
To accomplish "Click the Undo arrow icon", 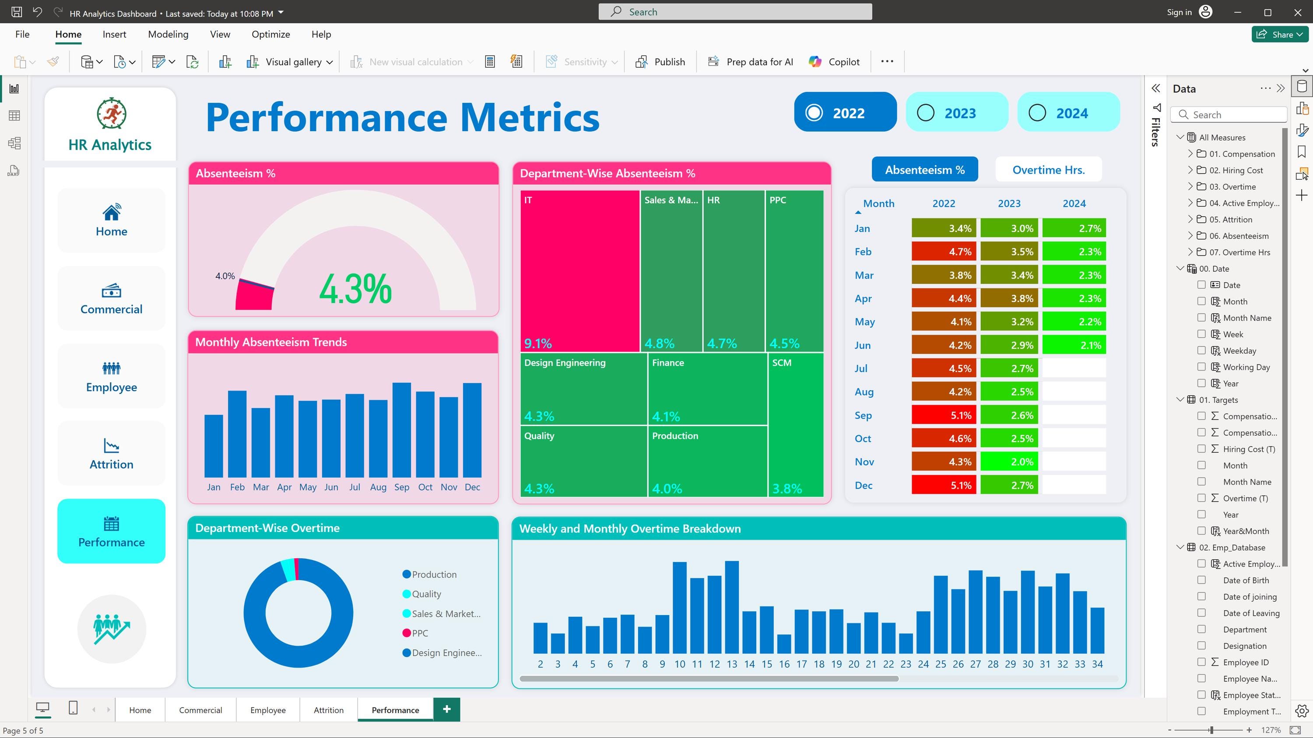I will (37, 12).
